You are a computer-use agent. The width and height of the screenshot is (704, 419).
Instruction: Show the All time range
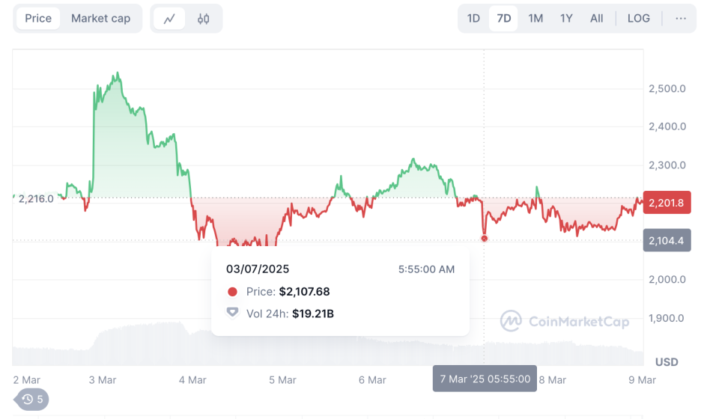tap(596, 18)
